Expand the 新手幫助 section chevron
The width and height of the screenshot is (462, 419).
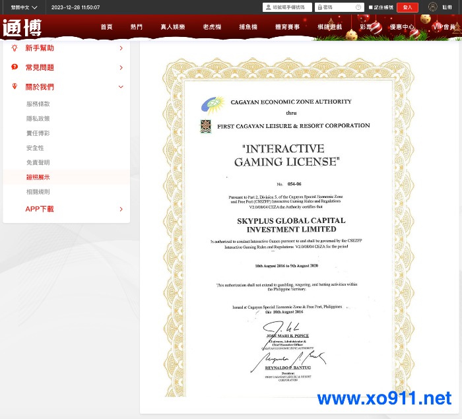tap(121, 48)
